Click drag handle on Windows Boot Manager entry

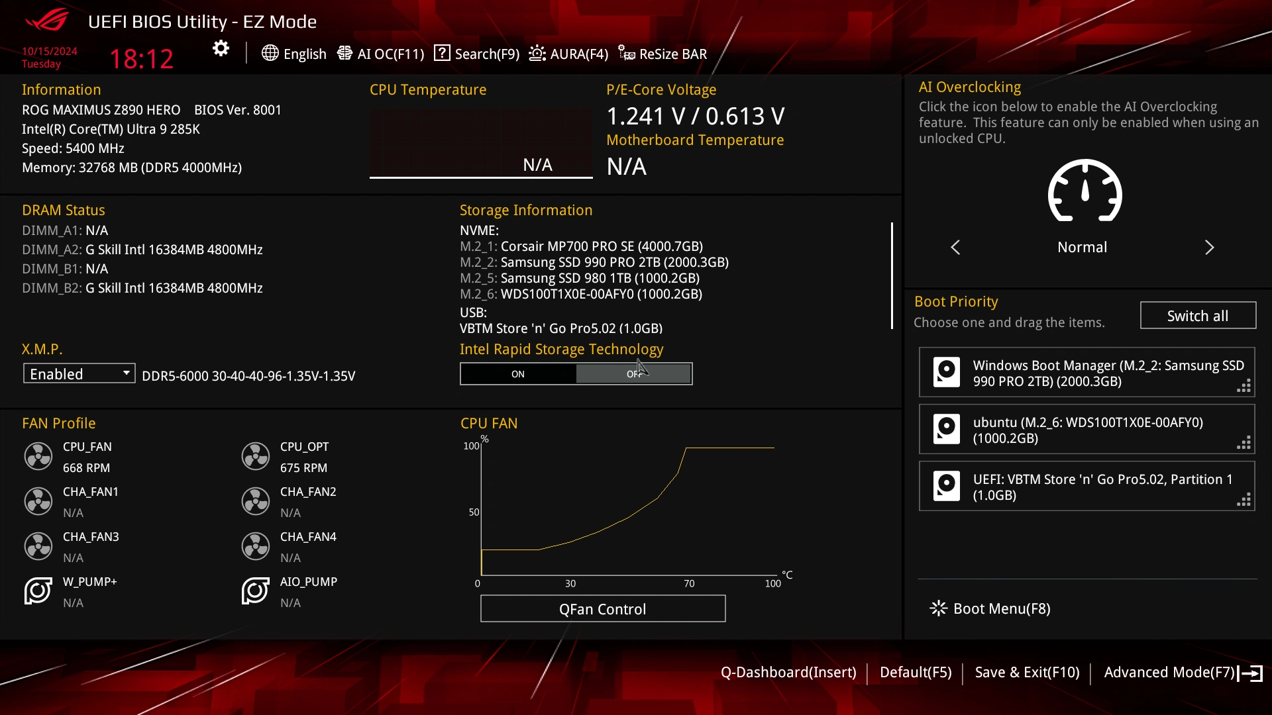(x=1244, y=386)
